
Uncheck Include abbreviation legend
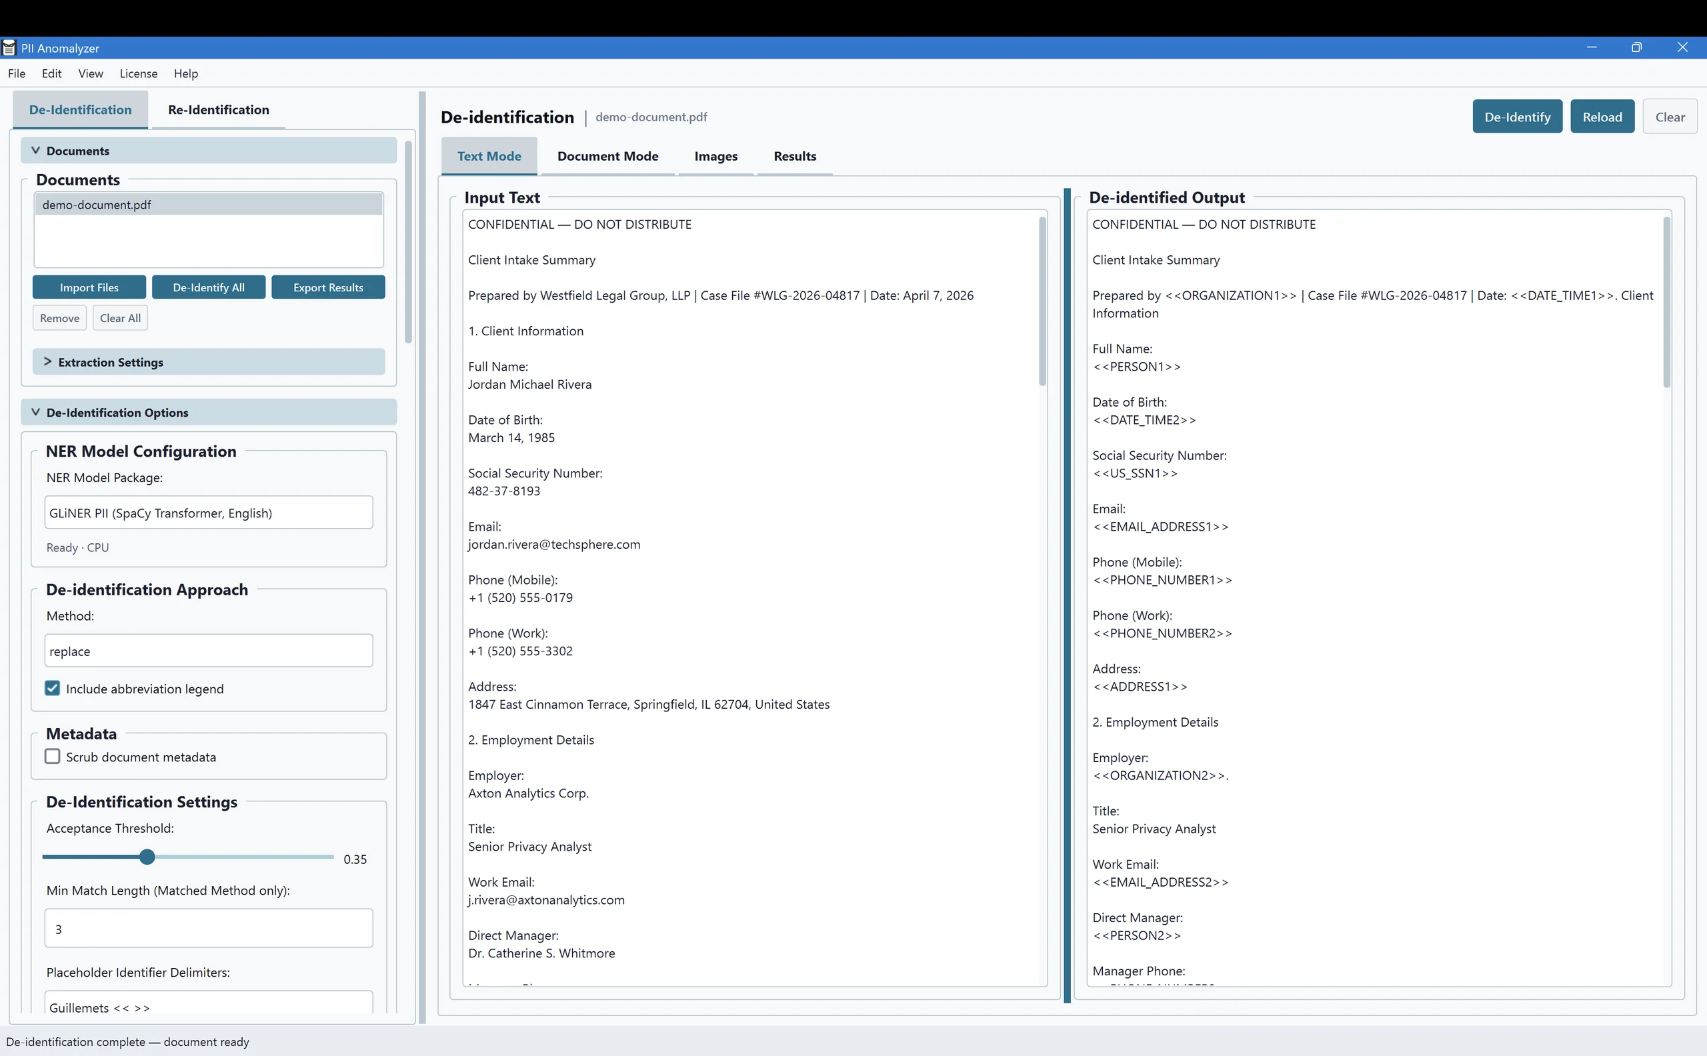(53, 689)
